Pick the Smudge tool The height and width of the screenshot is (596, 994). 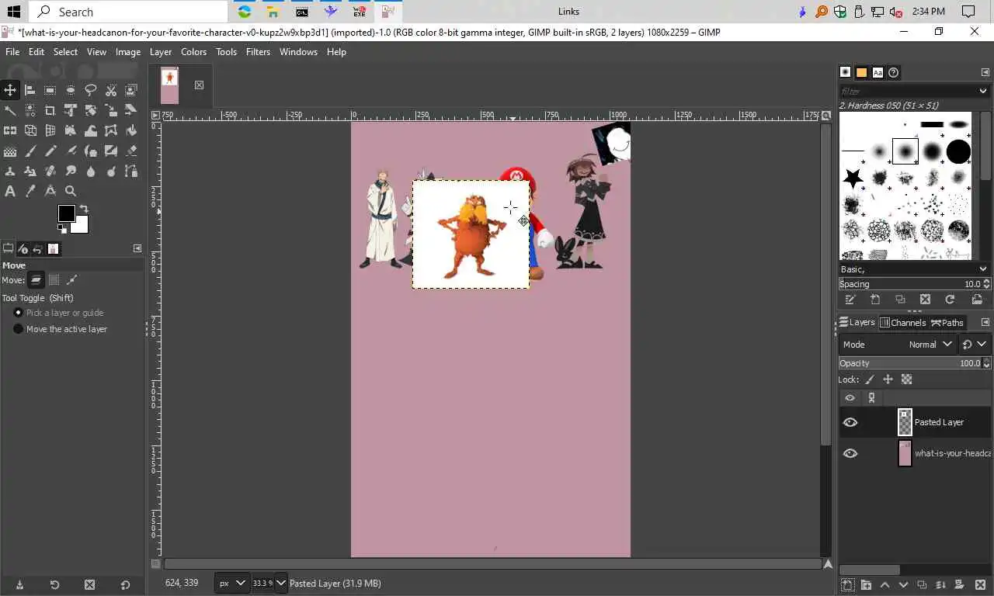point(71,171)
